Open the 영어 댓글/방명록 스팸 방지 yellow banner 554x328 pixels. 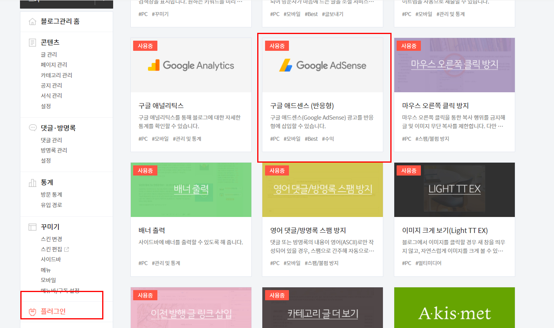pyautogui.click(x=323, y=190)
